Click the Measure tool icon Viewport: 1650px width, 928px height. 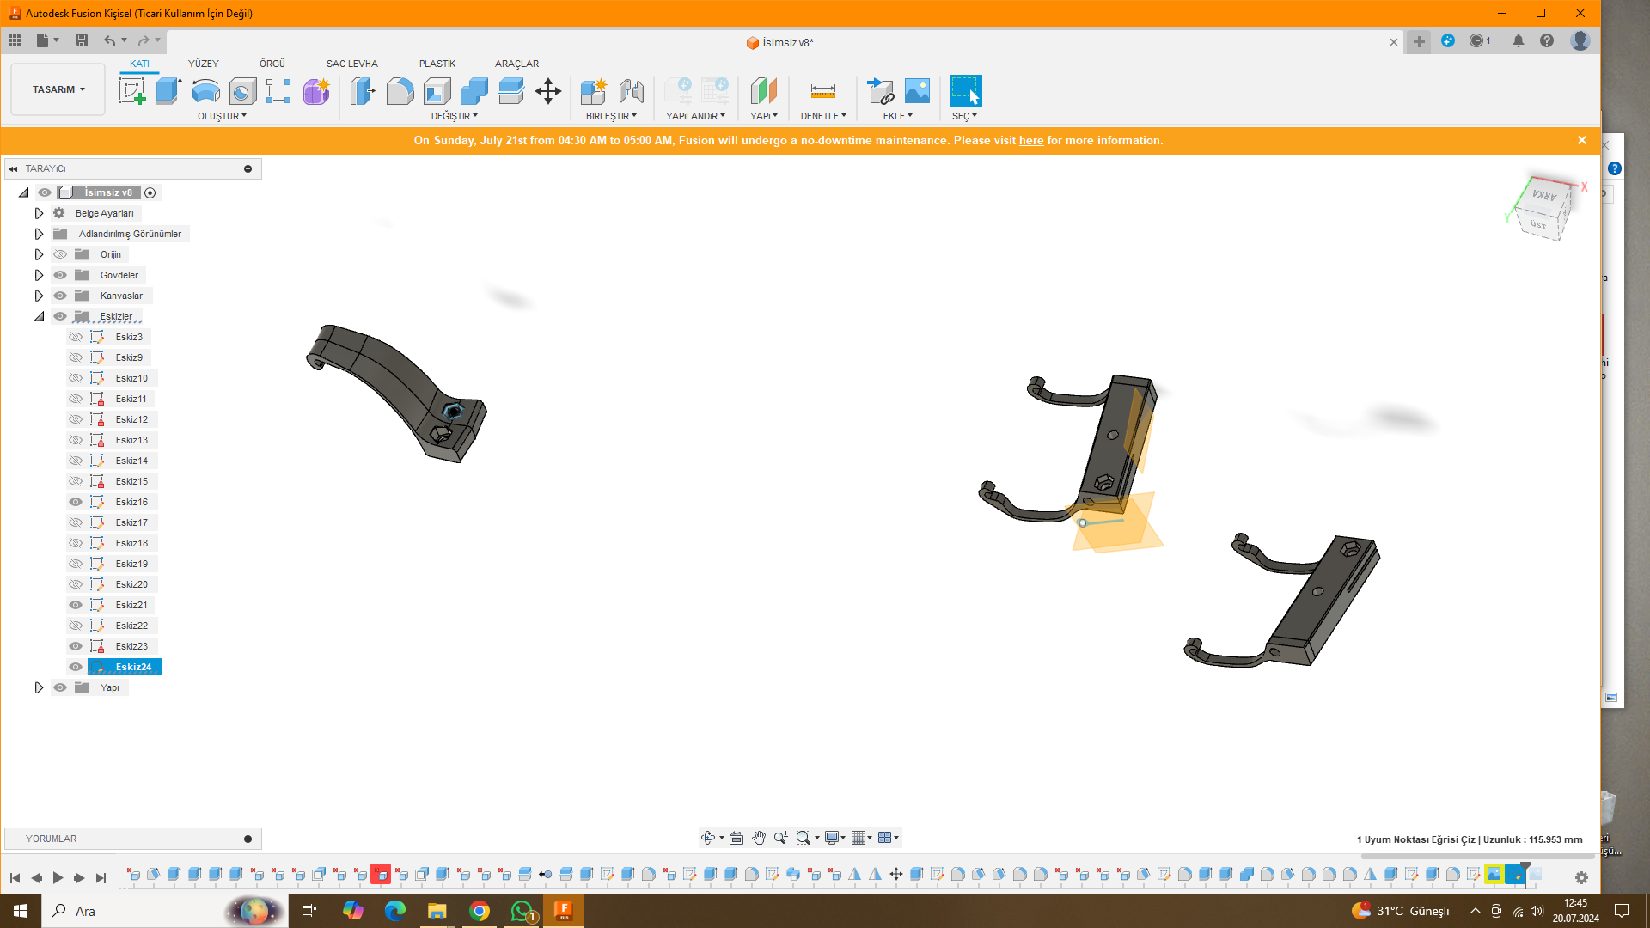[x=822, y=91]
